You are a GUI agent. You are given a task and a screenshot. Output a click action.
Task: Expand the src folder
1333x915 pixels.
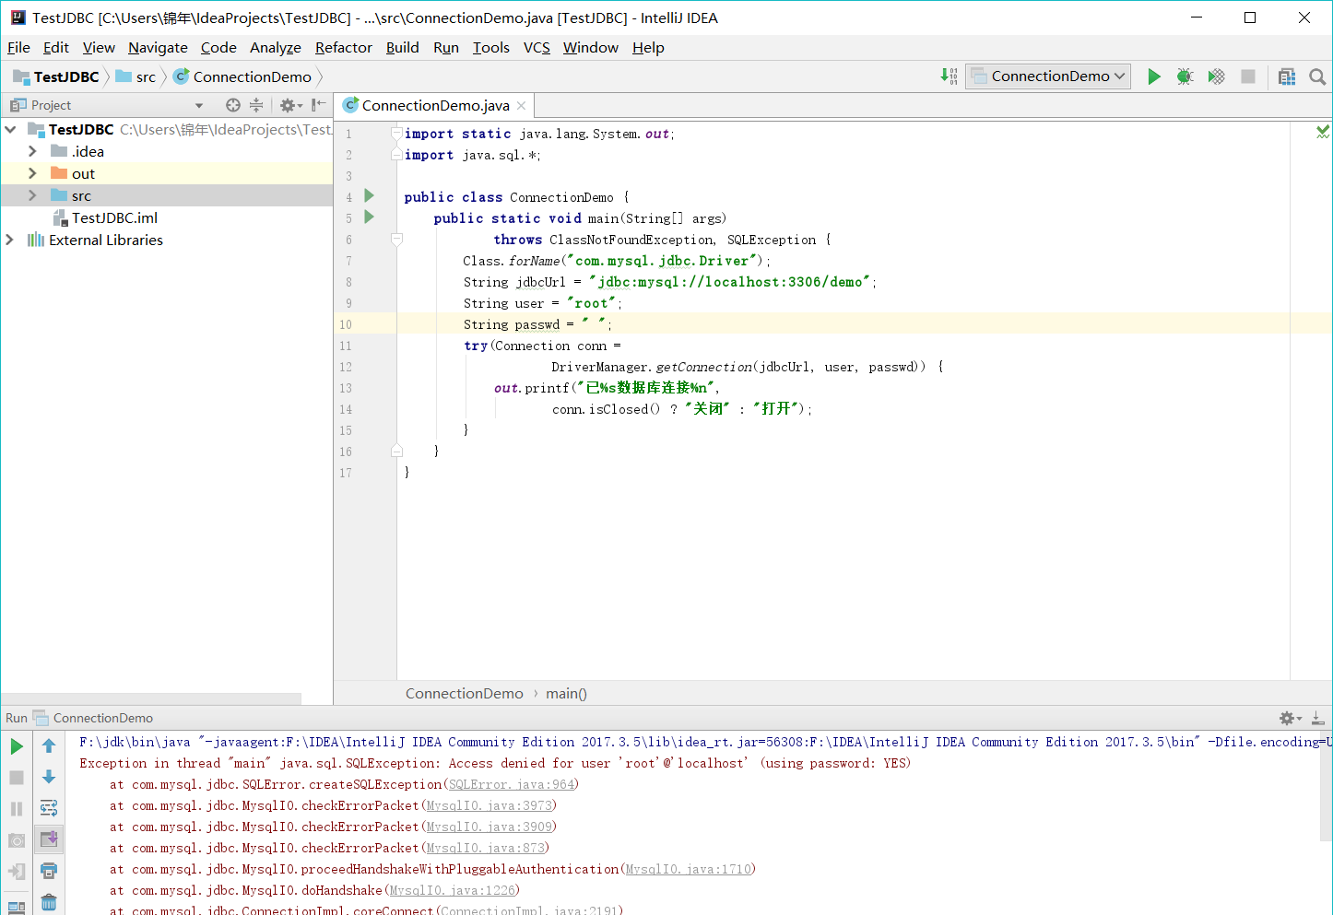tap(32, 195)
